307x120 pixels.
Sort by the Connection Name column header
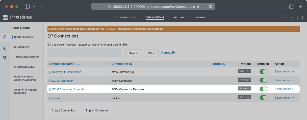tap(61, 64)
